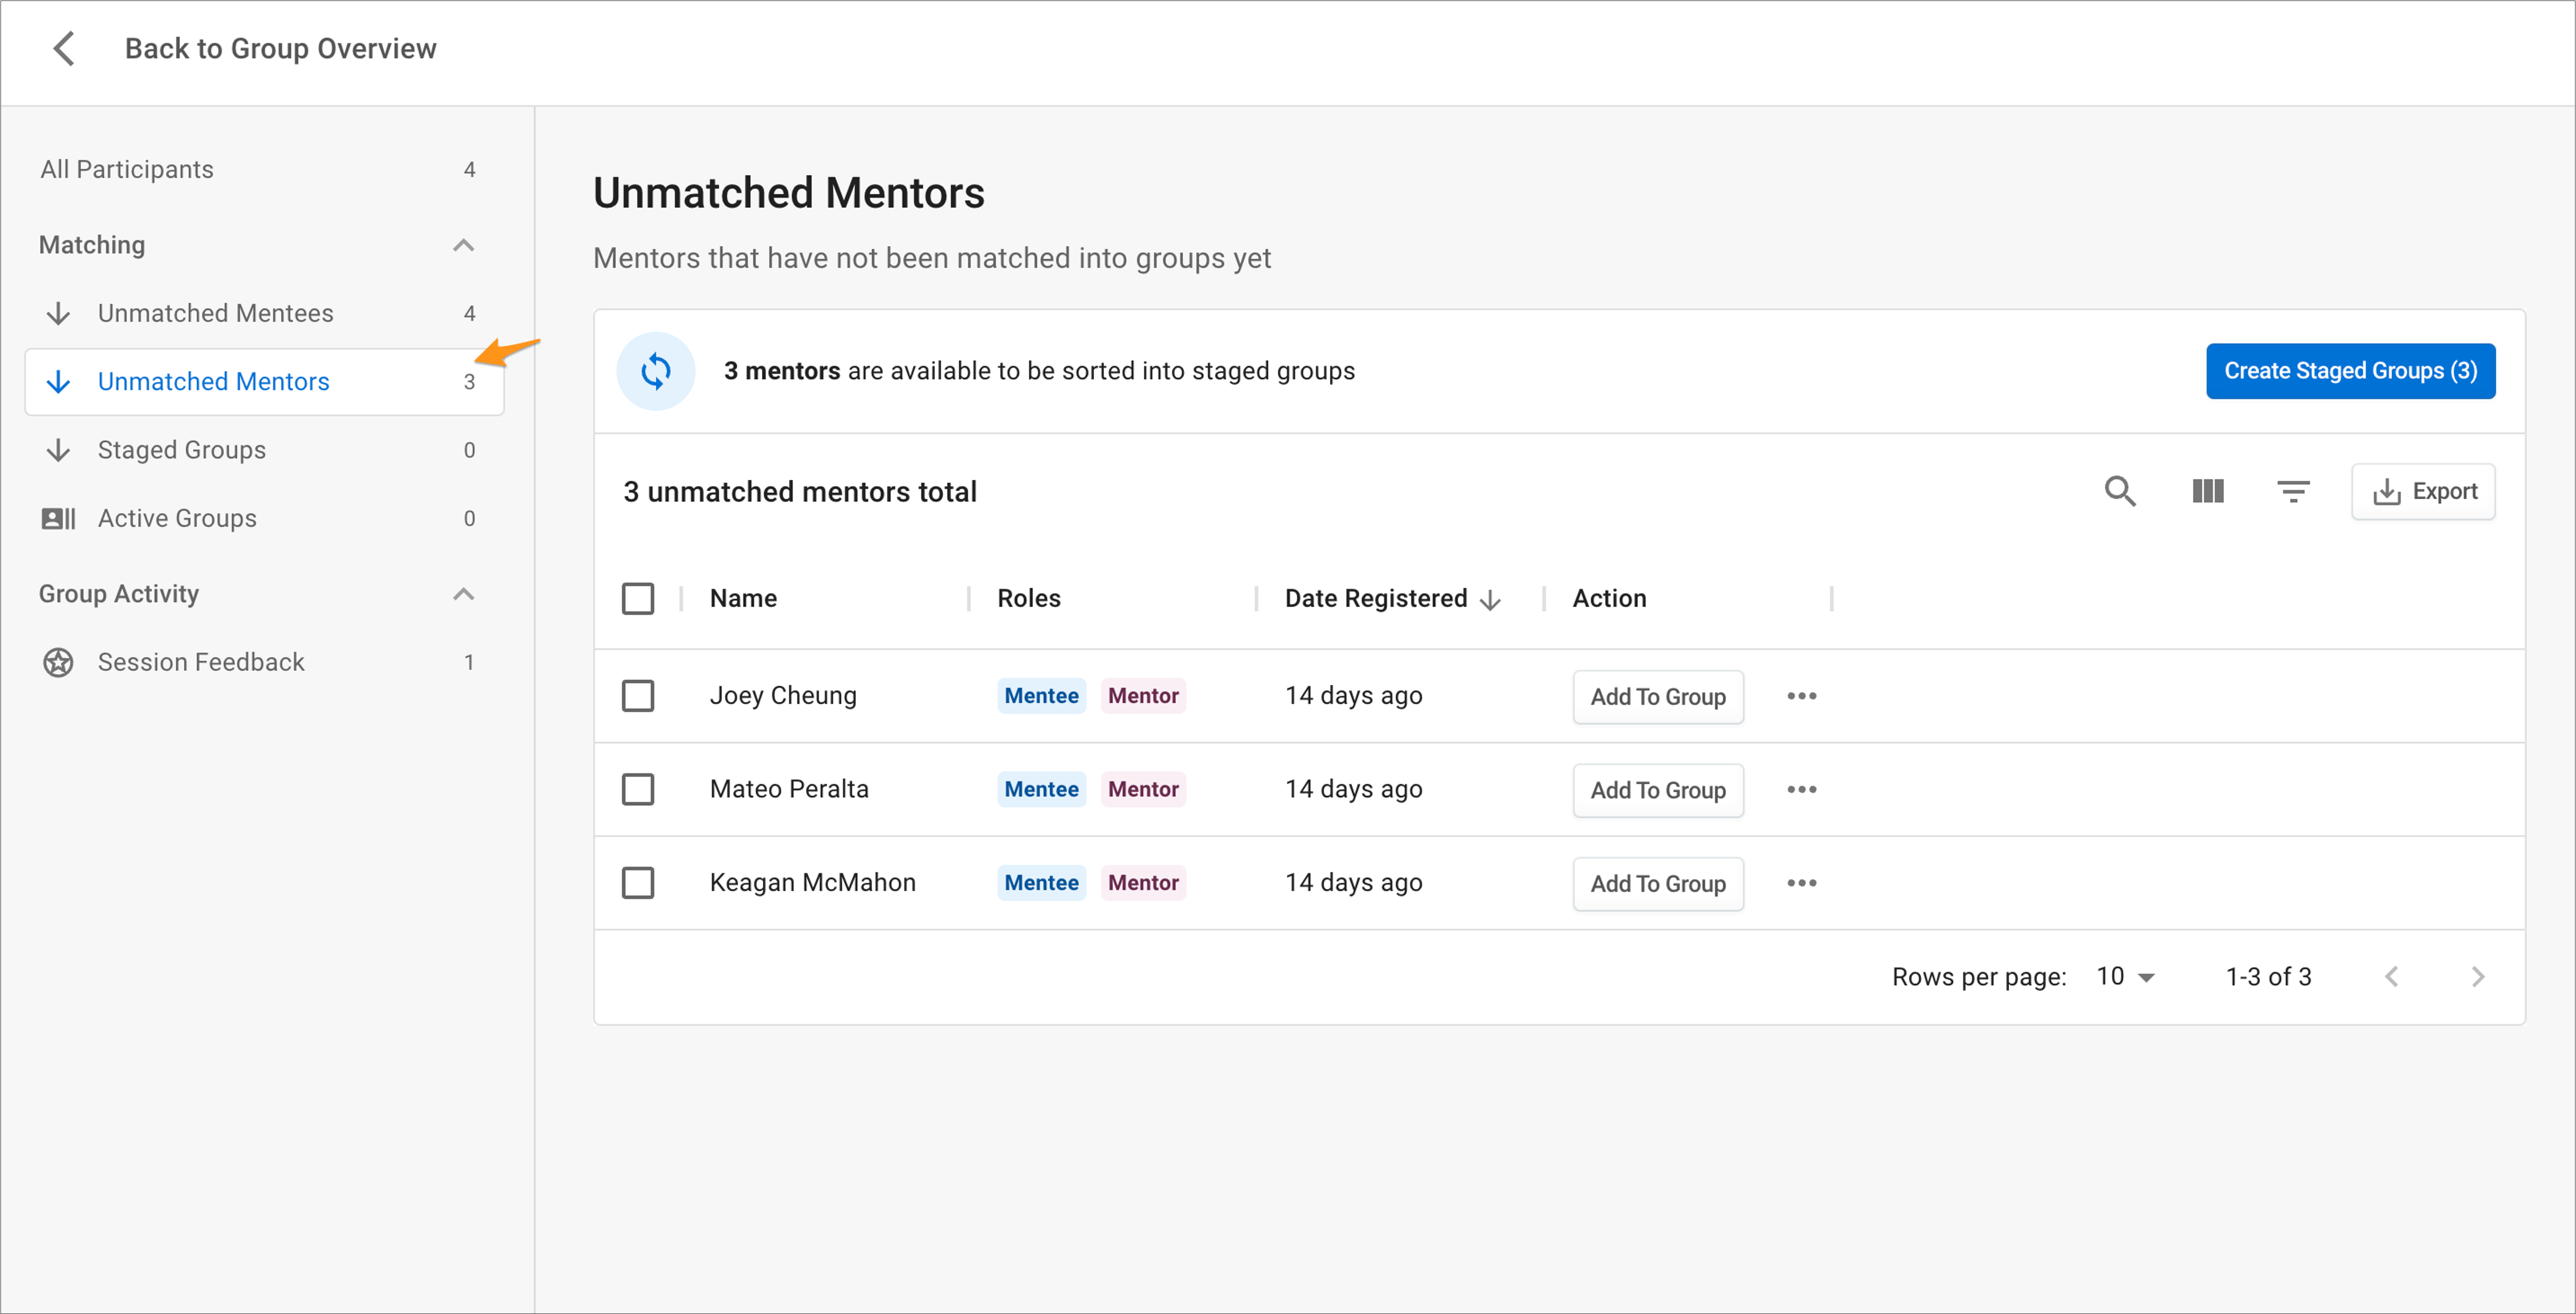Collapse the Matching section chevron

[x=463, y=245]
